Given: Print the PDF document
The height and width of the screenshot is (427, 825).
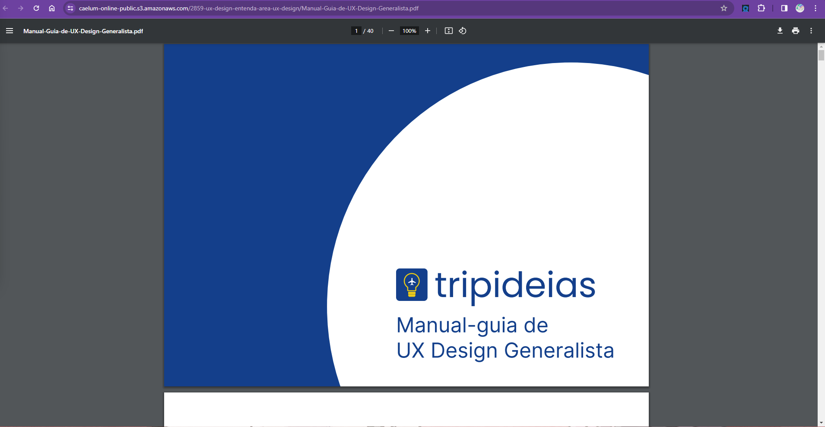Looking at the screenshot, I should coord(796,31).
